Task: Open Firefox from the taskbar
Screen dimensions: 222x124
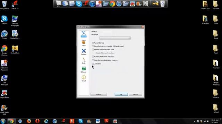Action: tap(29, 121)
